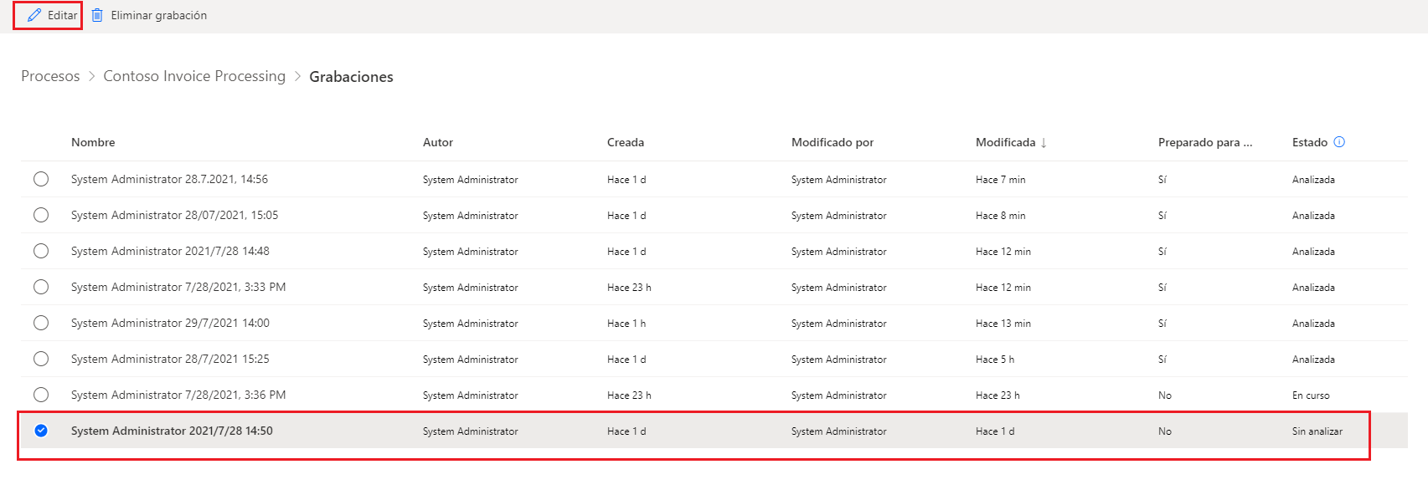The height and width of the screenshot is (500, 1428).
Task: Select the recording named 29/7/2021 14:00
Action: 41,323
